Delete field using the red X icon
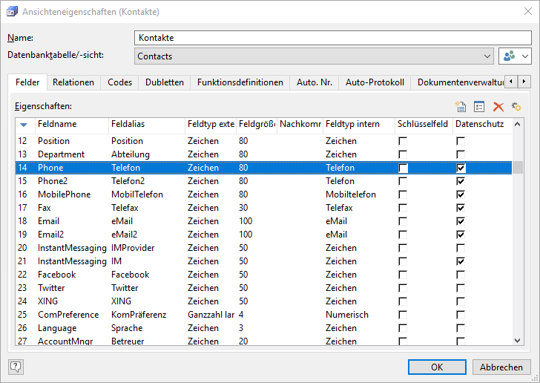 tap(498, 107)
